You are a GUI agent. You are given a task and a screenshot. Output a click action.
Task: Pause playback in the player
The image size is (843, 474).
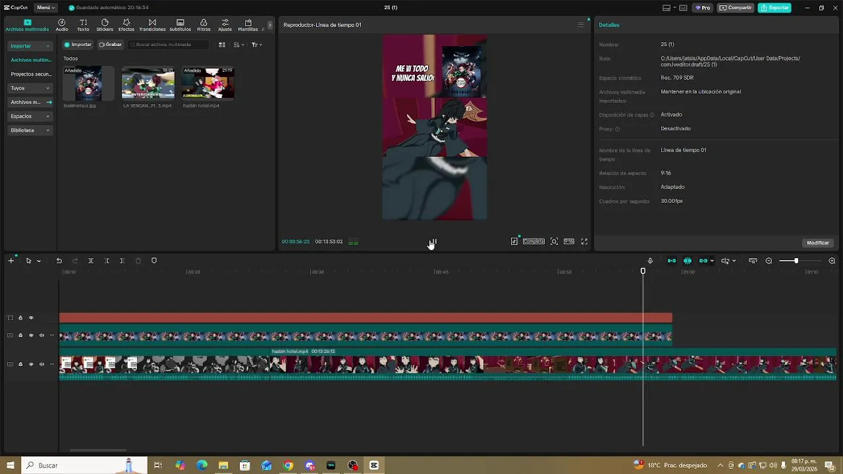[433, 242]
